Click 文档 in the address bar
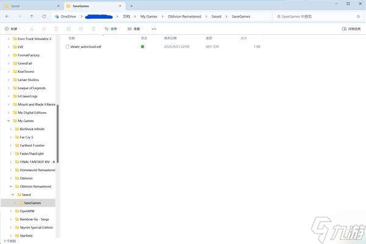This screenshot has height=244, width=366. coord(126,16)
